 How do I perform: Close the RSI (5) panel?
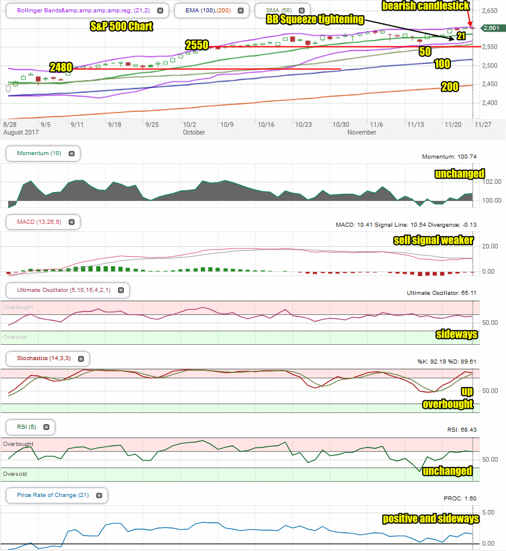click(x=46, y=427)
